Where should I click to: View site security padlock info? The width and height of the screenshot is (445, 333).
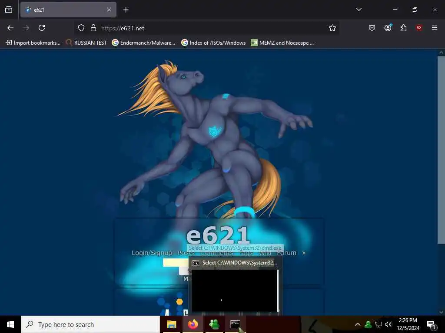tap(93, 28)
